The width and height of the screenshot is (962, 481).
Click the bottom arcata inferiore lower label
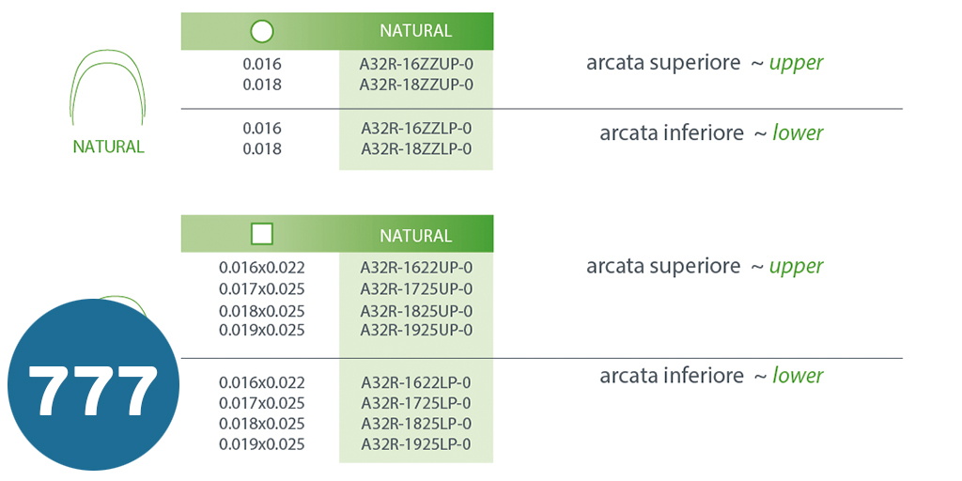(710, 376)
